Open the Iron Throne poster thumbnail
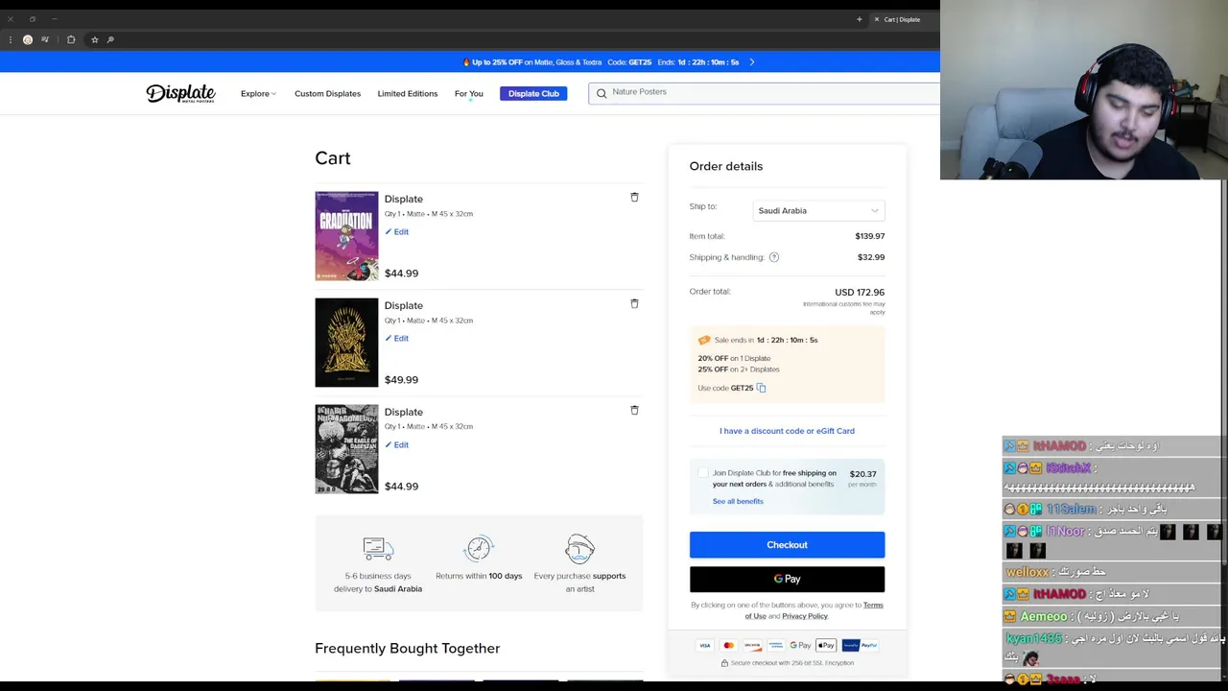1228x691 pixels. [346, 343]
